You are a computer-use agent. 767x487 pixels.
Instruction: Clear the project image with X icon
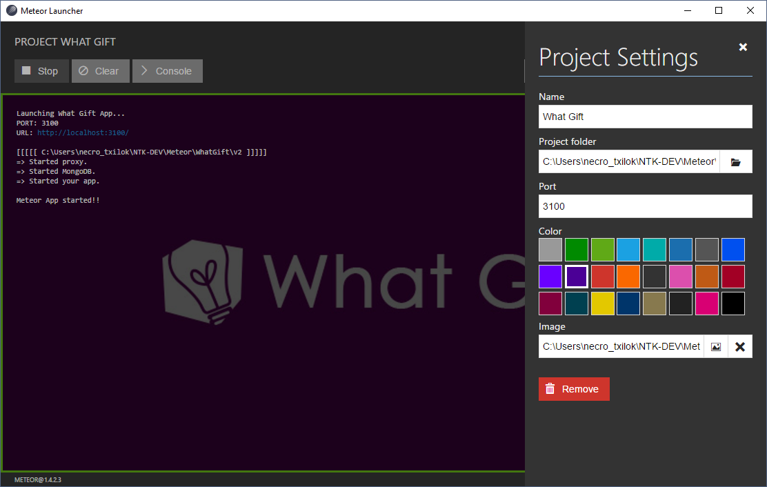click(740, 347)
